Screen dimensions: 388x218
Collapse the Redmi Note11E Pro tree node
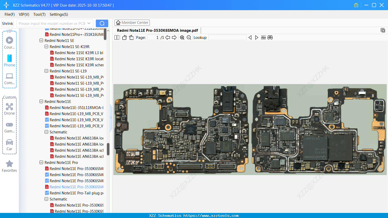(41, 162)
